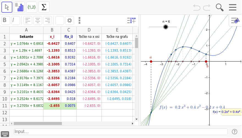Click the 'Točke na x osi' cell
Screen dimensions: 242x138
point(89,37)
